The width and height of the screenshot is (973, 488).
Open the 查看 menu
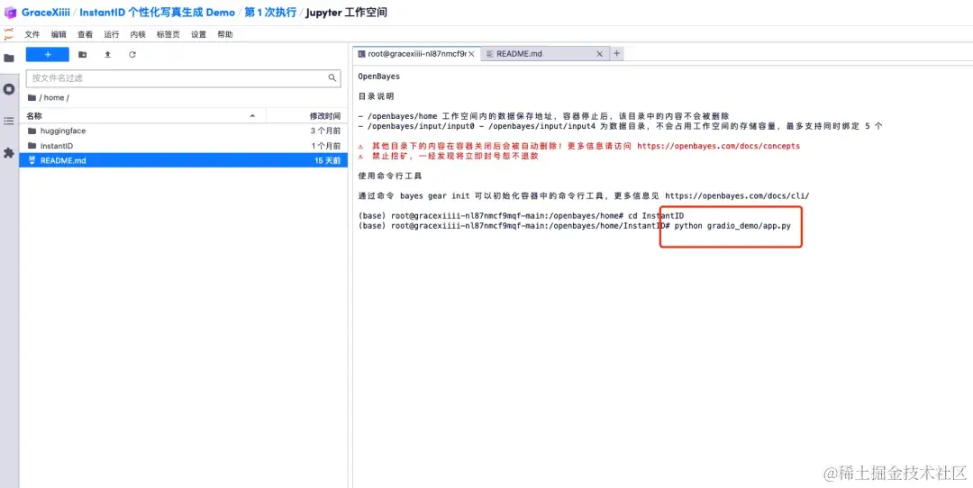pyautogui.click(x=85, y=35)
